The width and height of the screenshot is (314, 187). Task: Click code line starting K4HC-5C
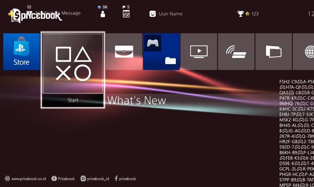[296, 109]
